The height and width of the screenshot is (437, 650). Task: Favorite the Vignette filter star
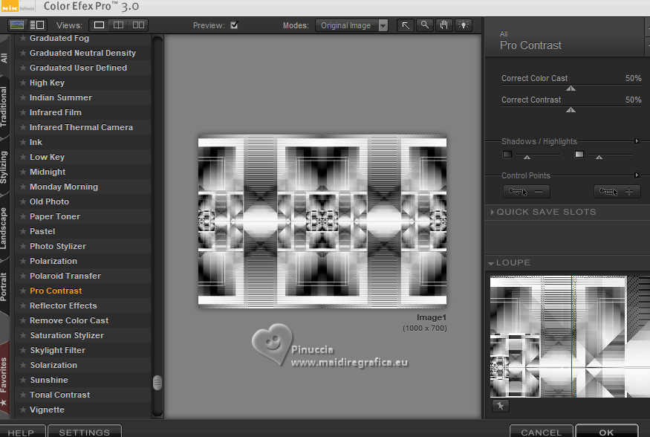point(23,410)
